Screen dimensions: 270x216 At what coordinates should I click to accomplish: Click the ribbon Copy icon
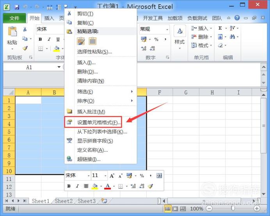point(25,39)
